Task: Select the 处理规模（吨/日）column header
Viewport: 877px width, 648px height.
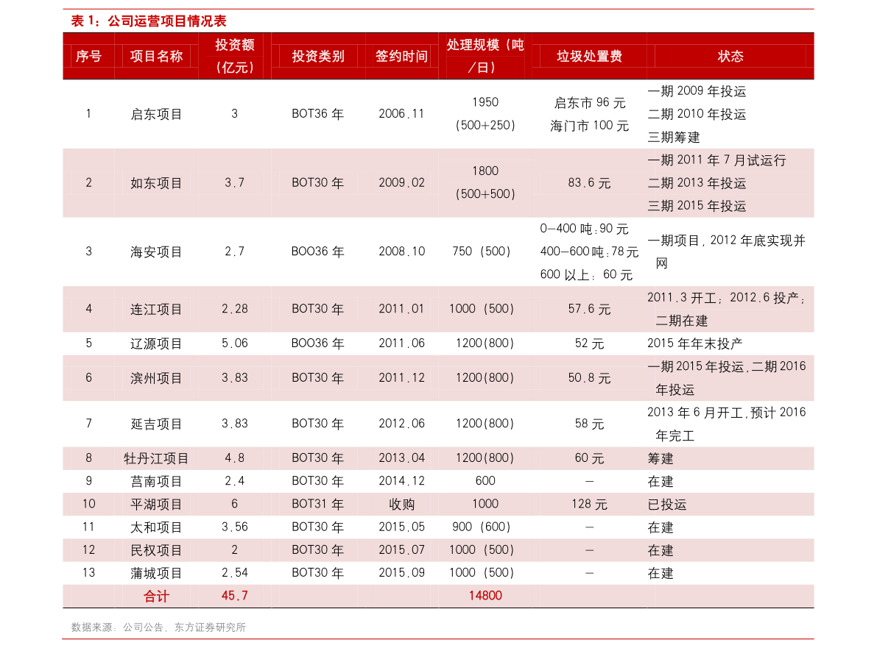Action: [x=485, y=56]
